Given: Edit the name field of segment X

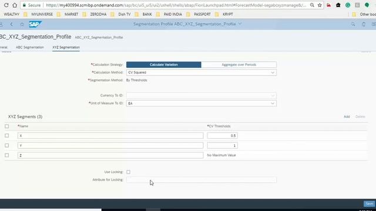Looking at the screenshot, I should (x=110, y=135).
